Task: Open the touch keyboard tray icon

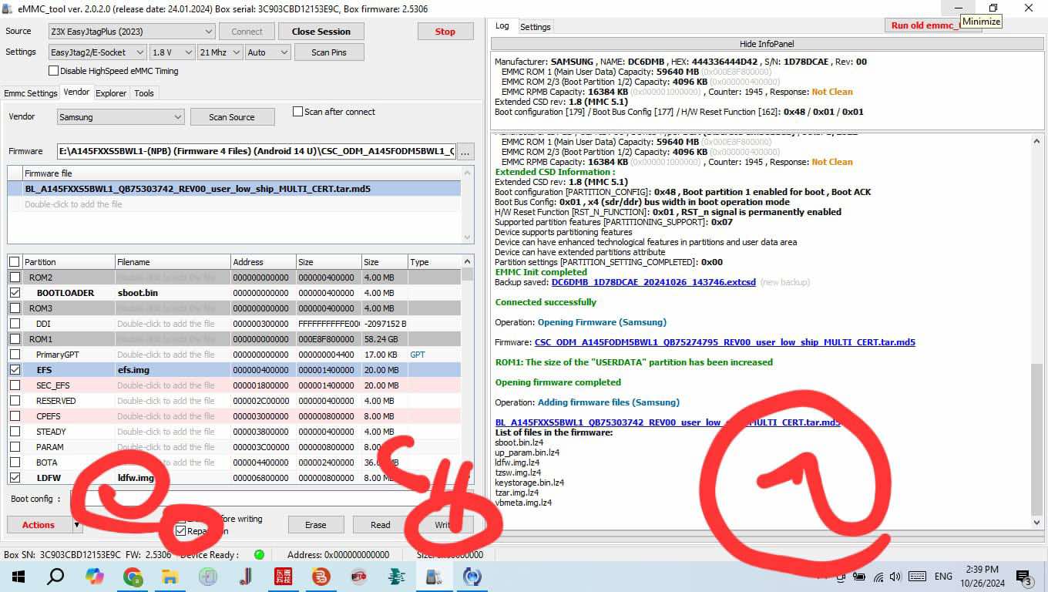Action: pos(917,577)
